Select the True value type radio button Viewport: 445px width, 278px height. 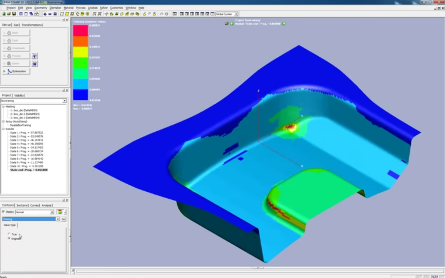tap(9, 234)
